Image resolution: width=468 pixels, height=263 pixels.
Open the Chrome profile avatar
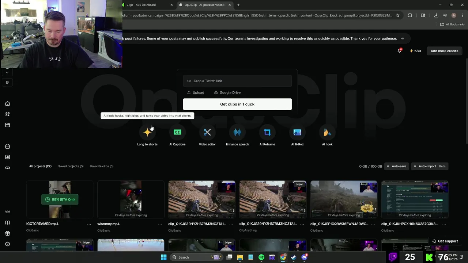pos(454,15)
